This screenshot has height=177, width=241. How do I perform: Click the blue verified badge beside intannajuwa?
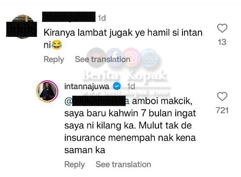point(117,86)
